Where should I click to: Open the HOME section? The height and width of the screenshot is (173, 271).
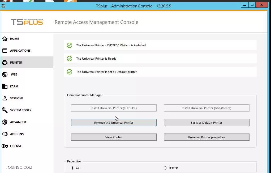15,39
